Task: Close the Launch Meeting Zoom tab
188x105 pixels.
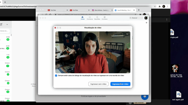Action: point(134,10)
